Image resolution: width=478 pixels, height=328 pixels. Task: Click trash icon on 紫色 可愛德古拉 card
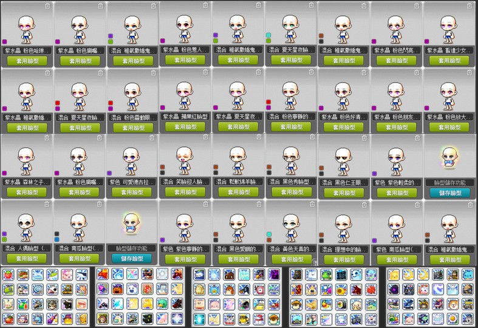click(x=152, y=138)
